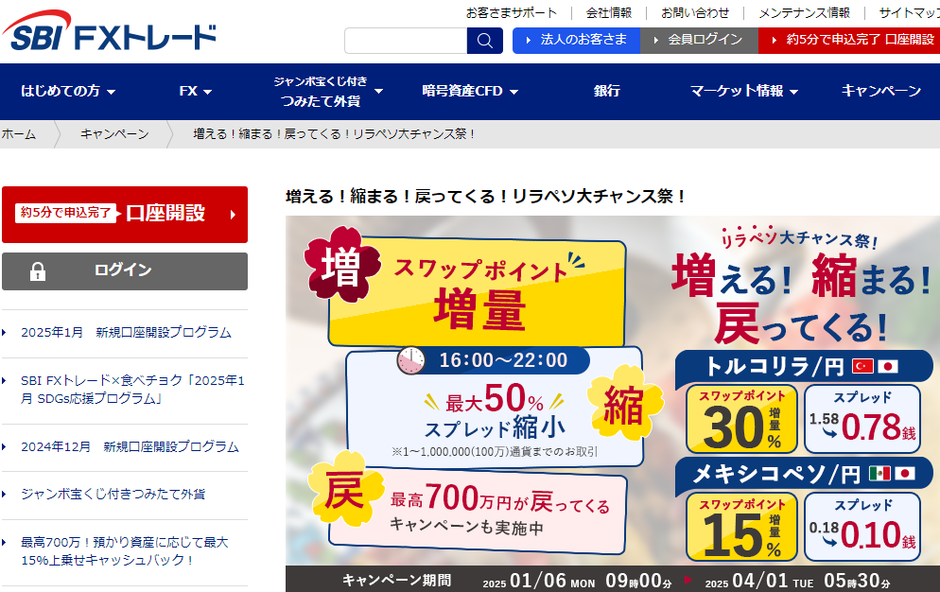Click the red 口座開設 sidebar button
Viewport: 940px width, 592px height.
pyautogui.click(x=125, y=215)
